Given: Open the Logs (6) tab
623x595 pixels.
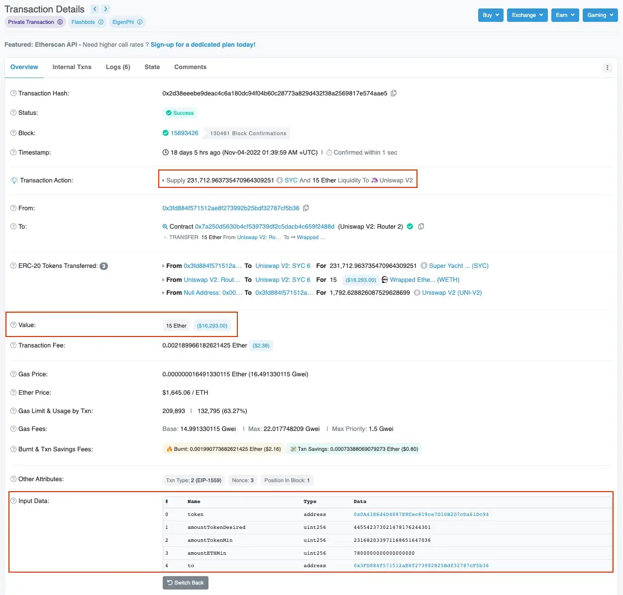Looking at the screenshot, I should click(118, 67).
